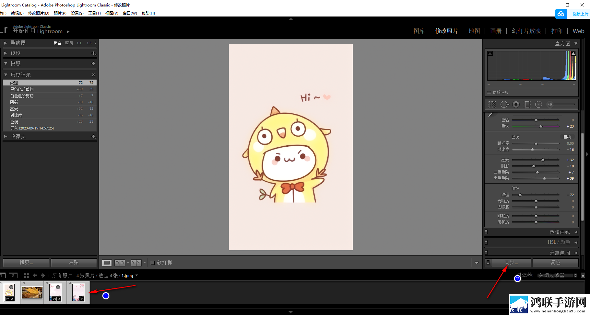Click the 同步... button
The image size is (590, 315).
click(511, 263)
